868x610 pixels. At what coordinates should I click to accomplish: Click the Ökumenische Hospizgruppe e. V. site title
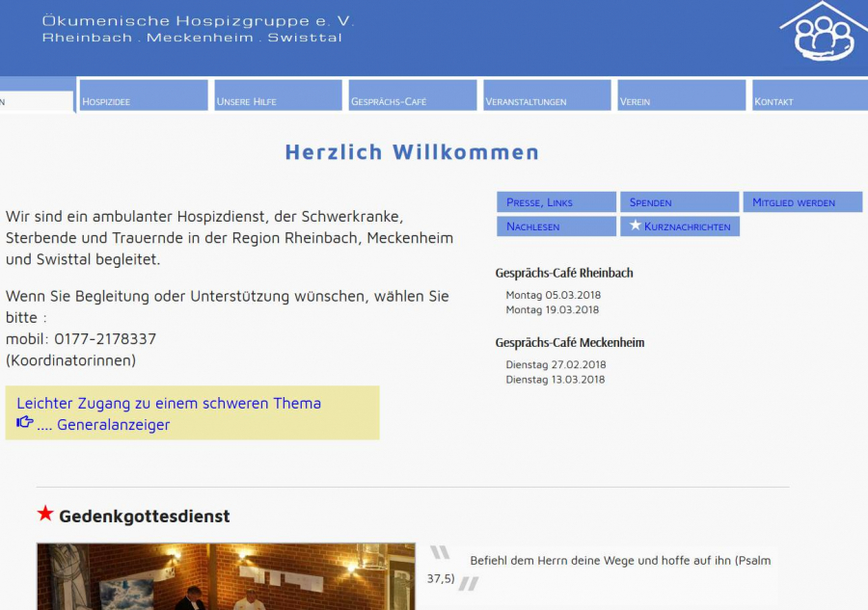coord(198,20)
